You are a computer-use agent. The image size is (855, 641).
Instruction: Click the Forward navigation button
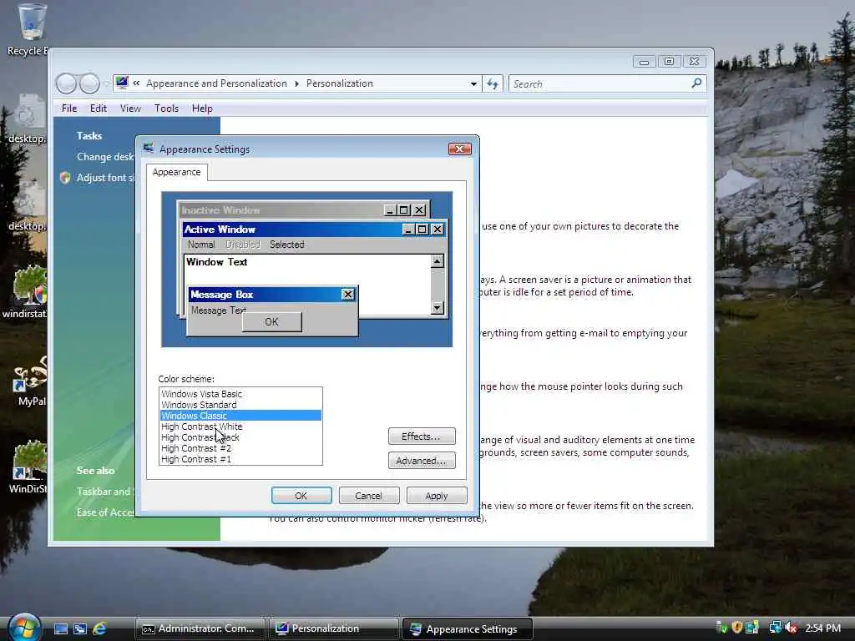89,83
